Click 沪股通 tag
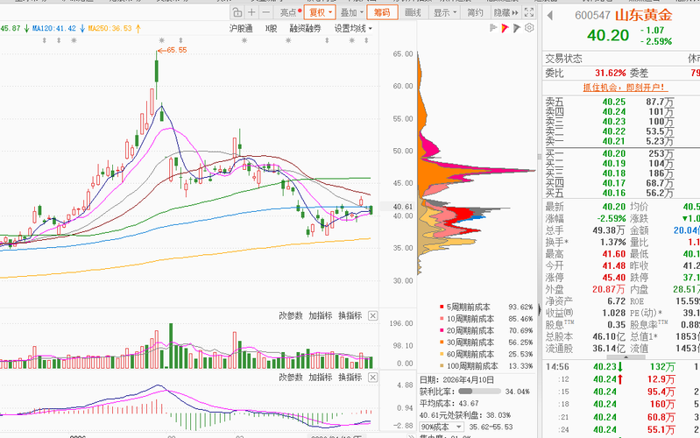Viewport: 700px width, 438px height. [241, 29]
